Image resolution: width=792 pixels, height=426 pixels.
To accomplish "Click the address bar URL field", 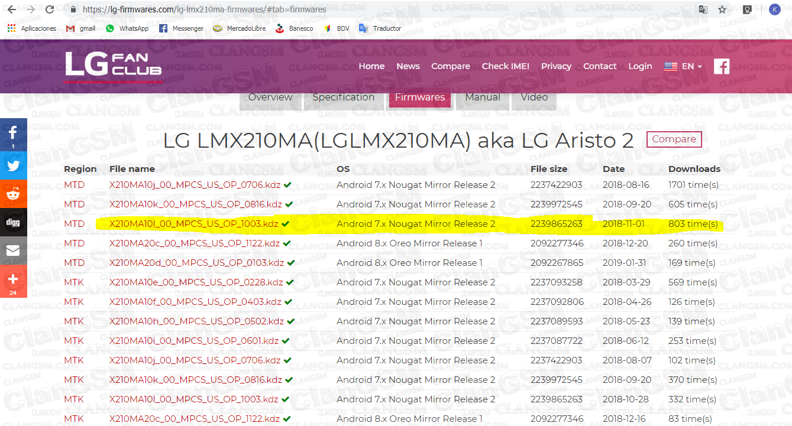I will (379, 9).
